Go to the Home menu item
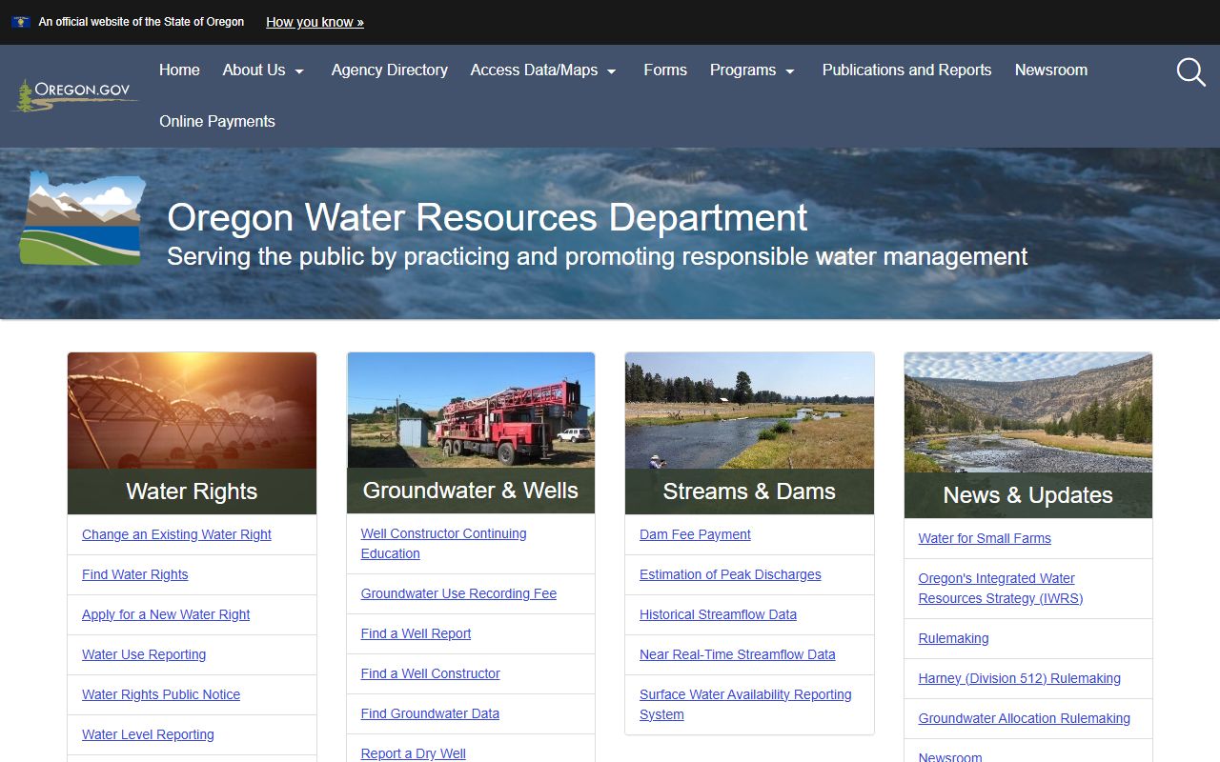 coord(179,70)
